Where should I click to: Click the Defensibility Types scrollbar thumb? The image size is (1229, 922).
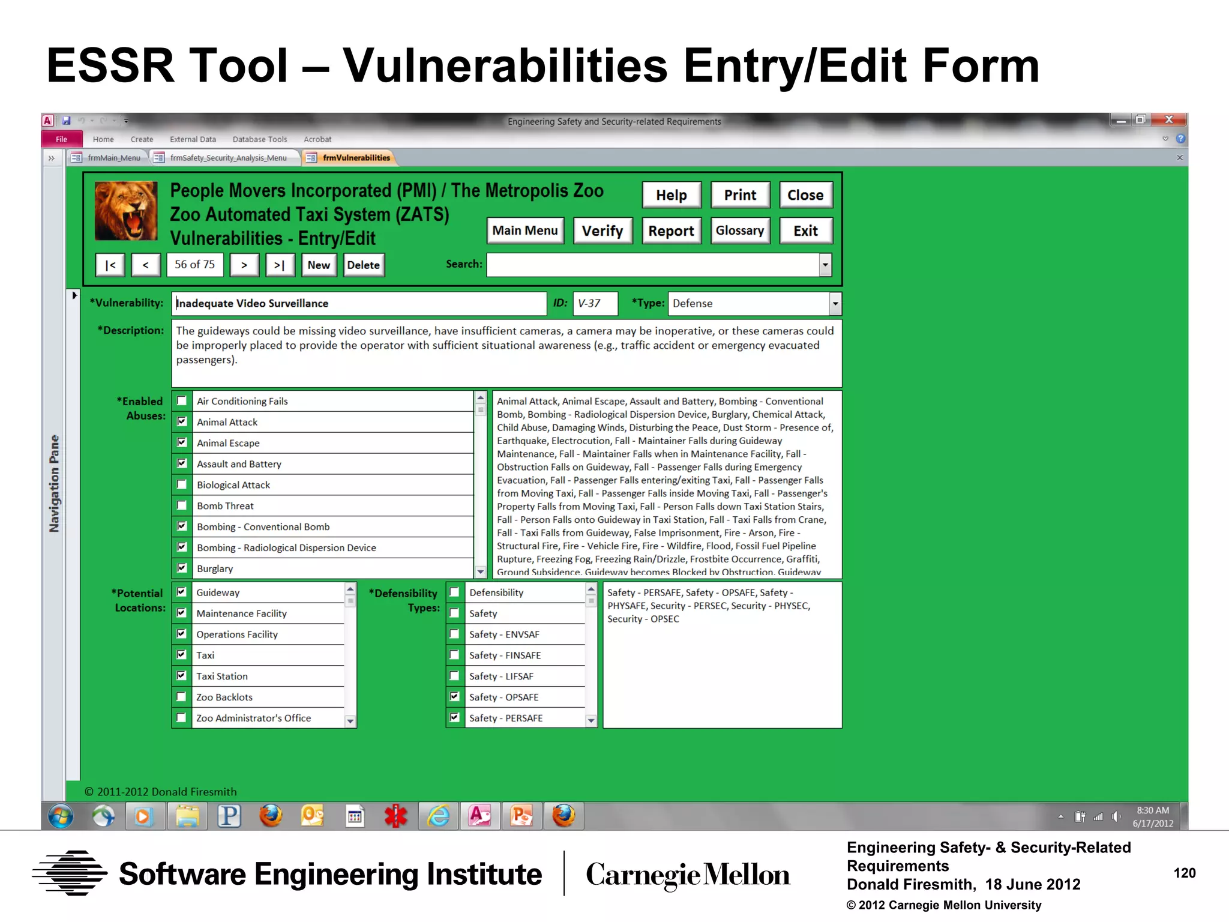point(591,601)
